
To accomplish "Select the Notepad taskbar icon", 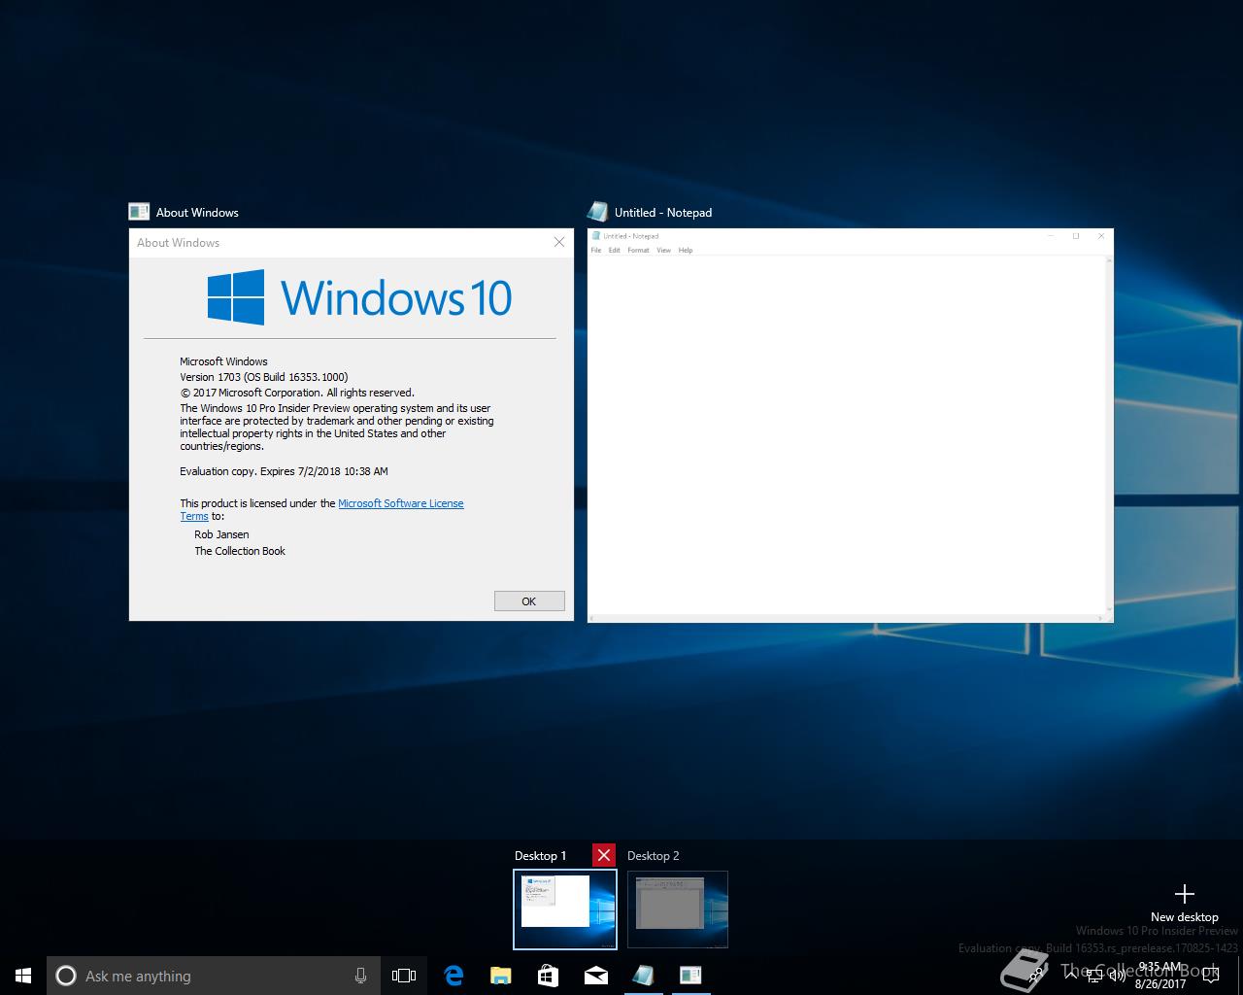I will click(643, 976).
